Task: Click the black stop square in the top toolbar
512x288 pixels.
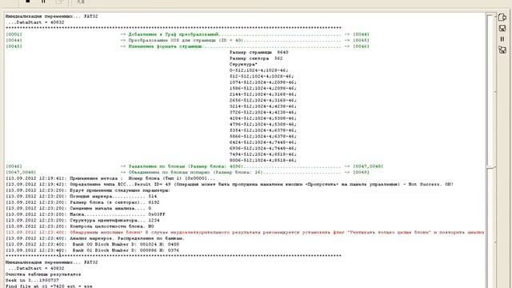Action: click(x=28, y=2)
